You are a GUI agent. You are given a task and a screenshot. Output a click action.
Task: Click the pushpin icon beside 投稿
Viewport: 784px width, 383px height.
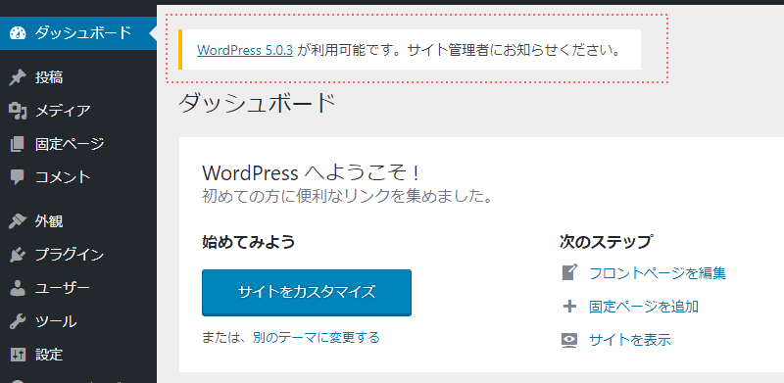tap(18, 77)
